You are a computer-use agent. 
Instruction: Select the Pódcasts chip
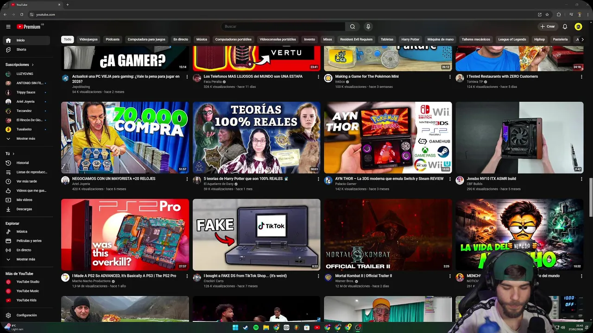pos(113,39)
